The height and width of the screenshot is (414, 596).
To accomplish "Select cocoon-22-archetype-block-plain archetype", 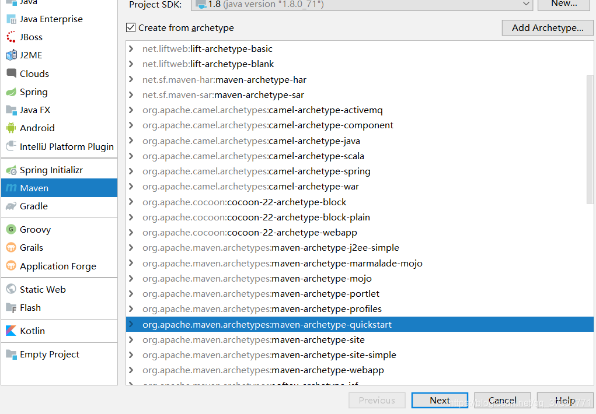I will (360, 217).
